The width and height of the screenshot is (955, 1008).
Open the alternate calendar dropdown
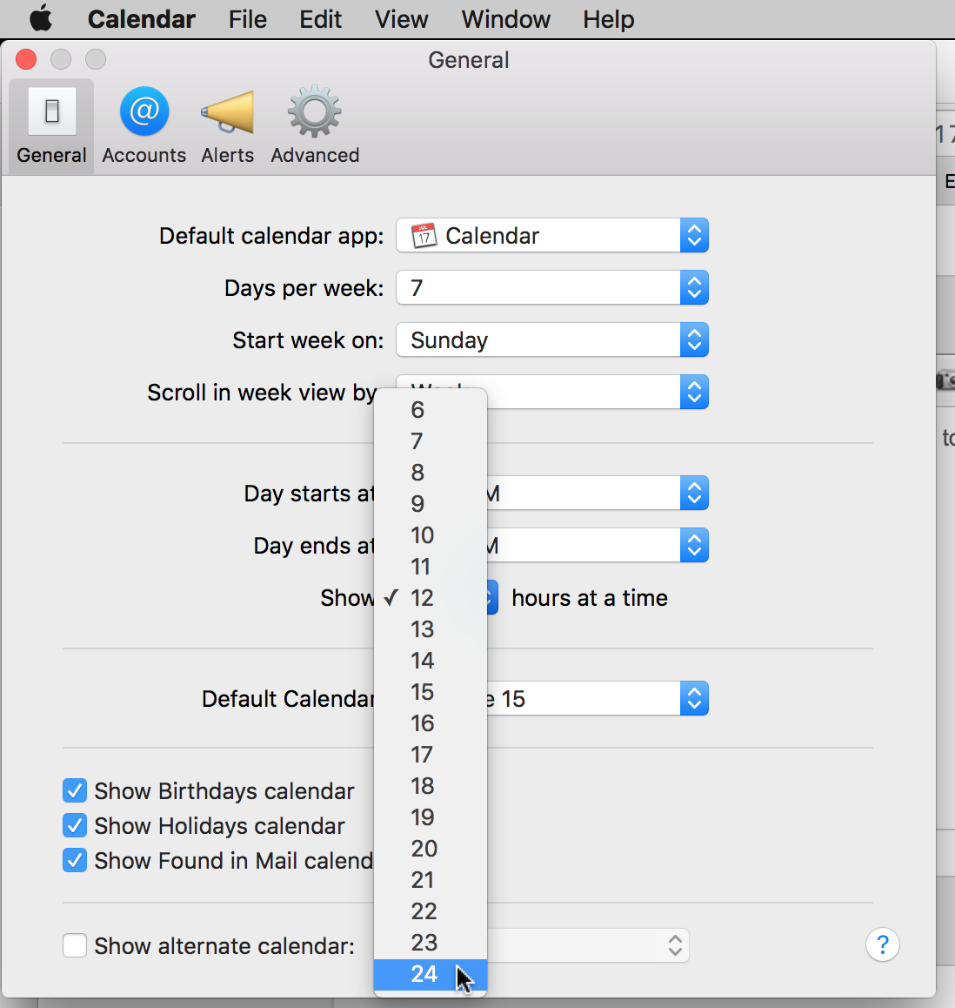(588, 945)
